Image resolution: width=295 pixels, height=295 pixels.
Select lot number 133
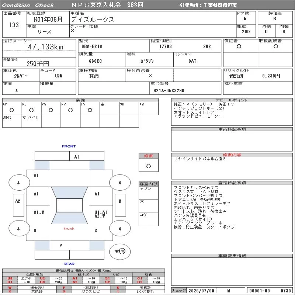(14, 25)
